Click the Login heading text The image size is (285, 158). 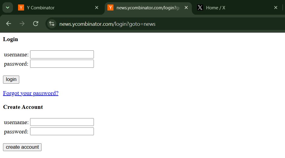tap(11, 40)
